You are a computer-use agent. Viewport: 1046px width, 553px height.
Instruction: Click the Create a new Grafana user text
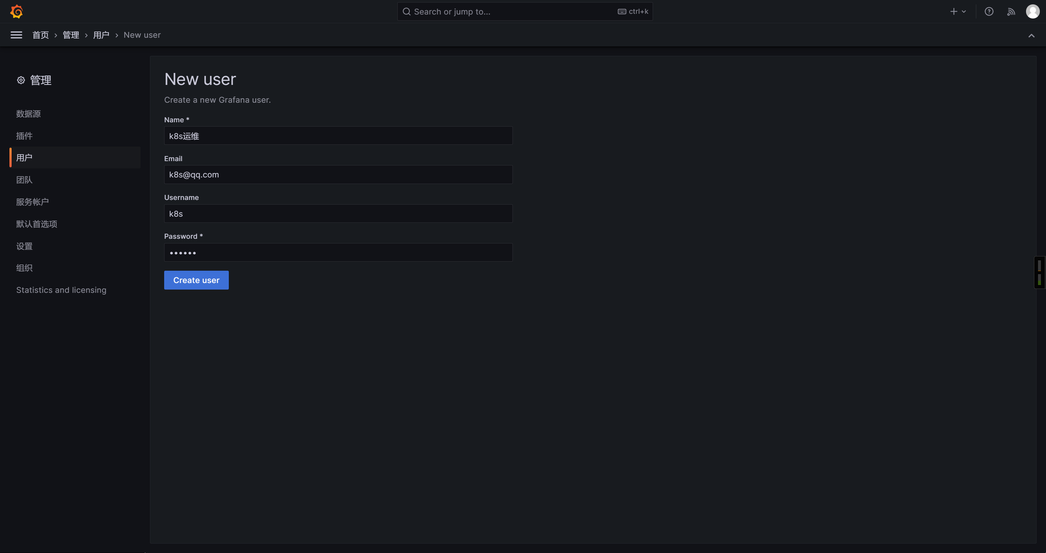click(x=217, y=100)
